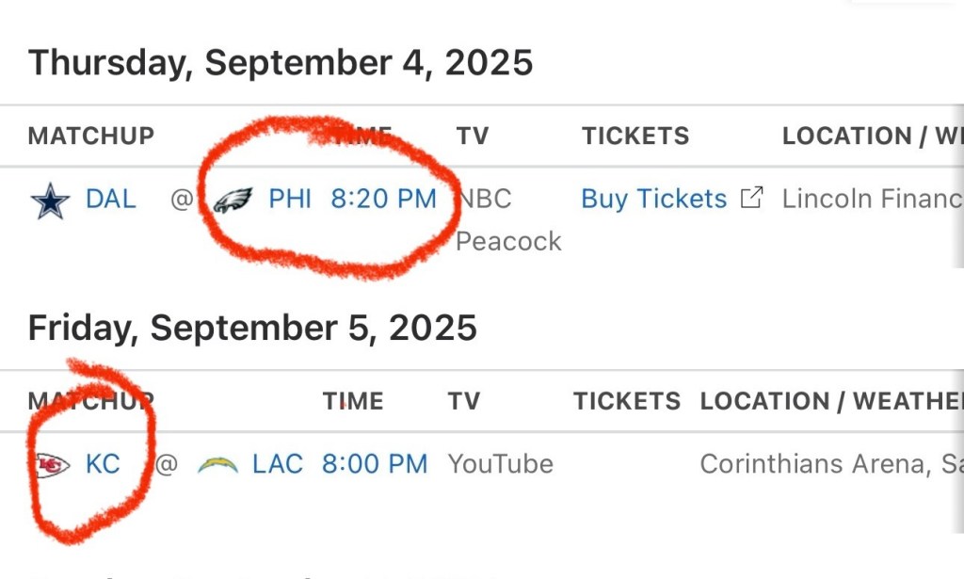Click the Corinthians Arena location text

[x=830, y=464]
